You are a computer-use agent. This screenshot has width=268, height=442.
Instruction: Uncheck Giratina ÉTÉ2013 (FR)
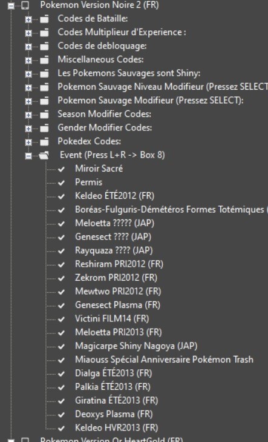pos(61,401)
